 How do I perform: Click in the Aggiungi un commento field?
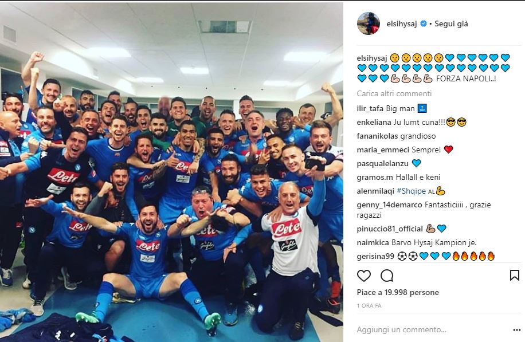(432, 329)
